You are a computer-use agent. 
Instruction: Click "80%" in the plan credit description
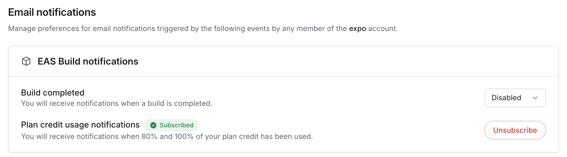click(x=149, y=136)
